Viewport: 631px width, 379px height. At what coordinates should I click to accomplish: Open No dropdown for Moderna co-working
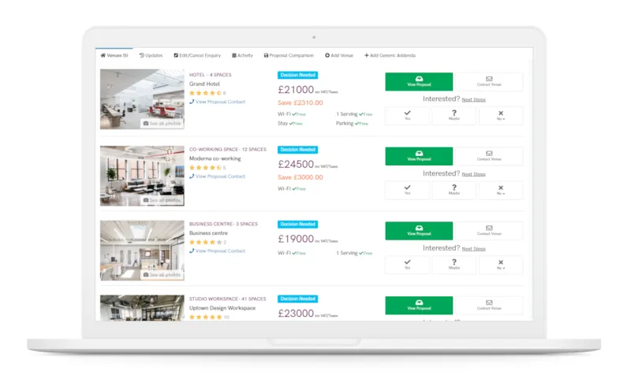501,190
